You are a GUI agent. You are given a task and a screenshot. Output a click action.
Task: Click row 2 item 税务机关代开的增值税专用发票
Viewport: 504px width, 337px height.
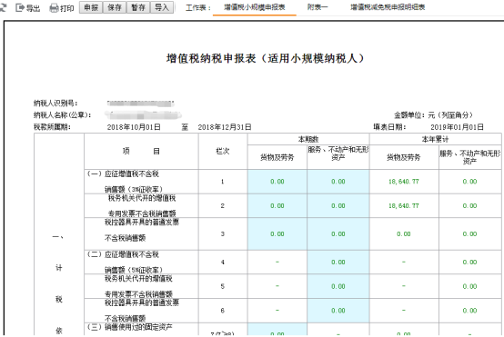click(x=142, y=205)
